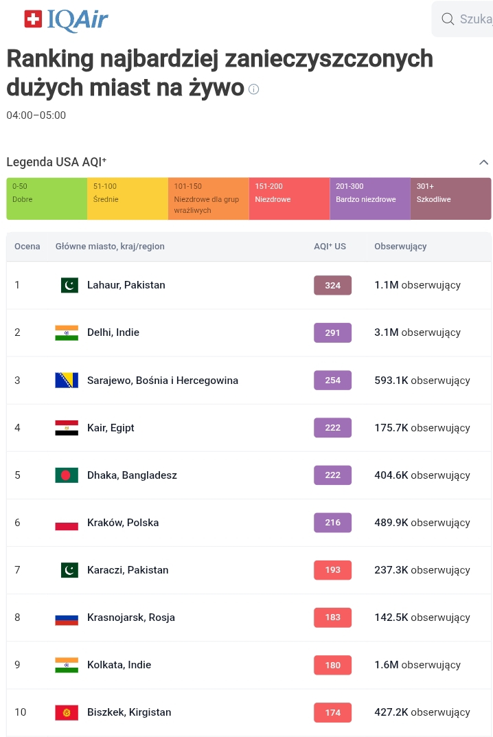The width and height of the screenshot is (493, 737).
Task: Click the 193 AQI badge for Karaczi
Action: point(332,570)
